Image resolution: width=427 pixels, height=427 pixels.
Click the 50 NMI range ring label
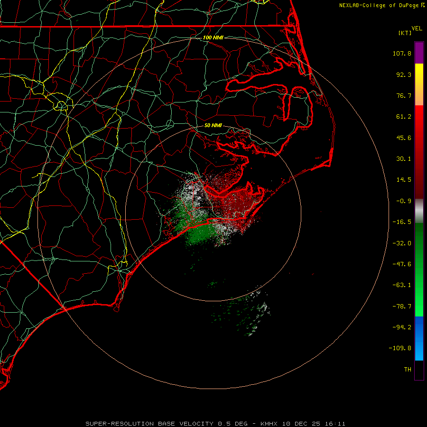click(x=213, y=126)
